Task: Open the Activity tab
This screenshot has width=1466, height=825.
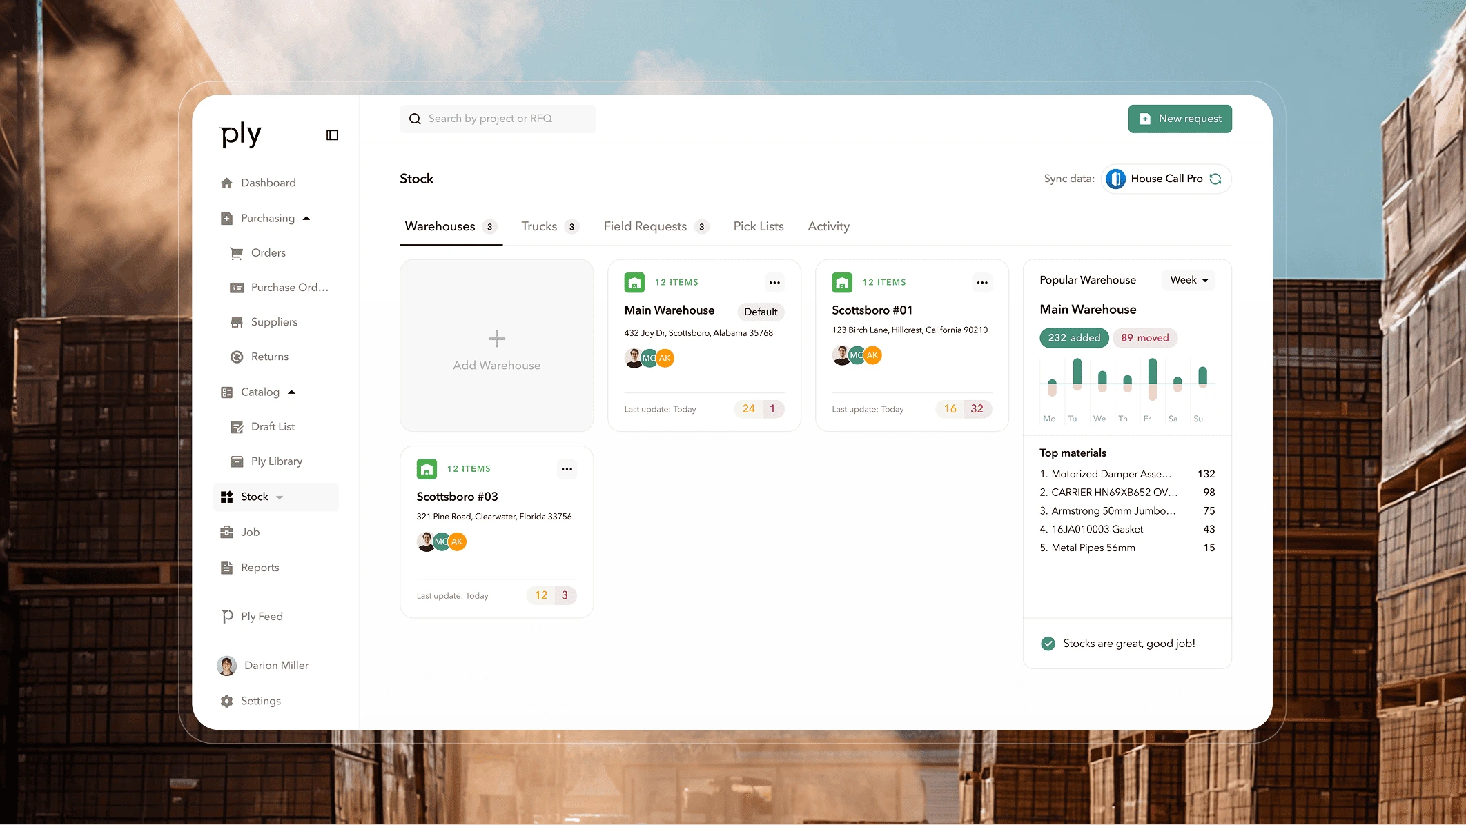Action: (828, 226)
